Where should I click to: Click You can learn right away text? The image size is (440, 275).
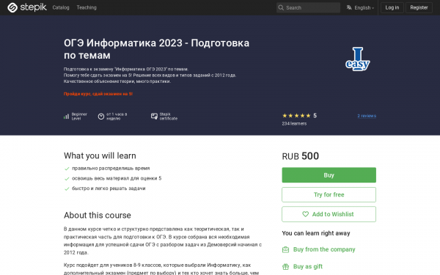pos(316,233)
